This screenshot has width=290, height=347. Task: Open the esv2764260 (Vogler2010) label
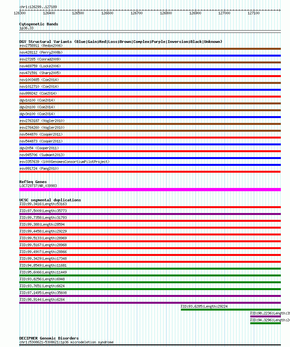(x=42, y=128)
